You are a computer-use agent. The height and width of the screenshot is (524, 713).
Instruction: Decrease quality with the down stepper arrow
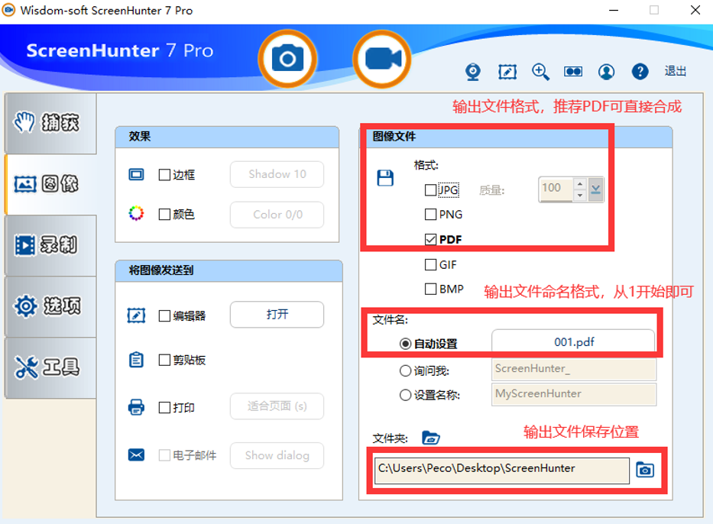tap(580, 195)
